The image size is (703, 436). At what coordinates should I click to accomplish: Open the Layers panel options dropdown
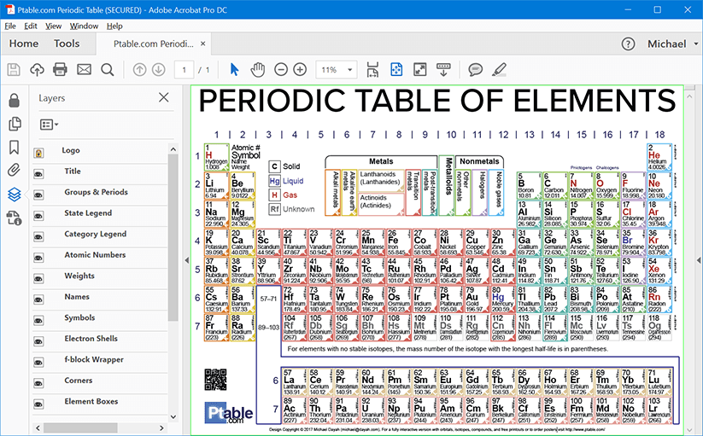(x=49, y=125)
